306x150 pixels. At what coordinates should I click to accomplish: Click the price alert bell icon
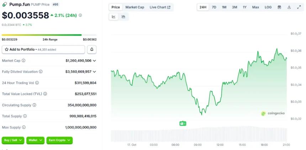(x=92, y=49)
